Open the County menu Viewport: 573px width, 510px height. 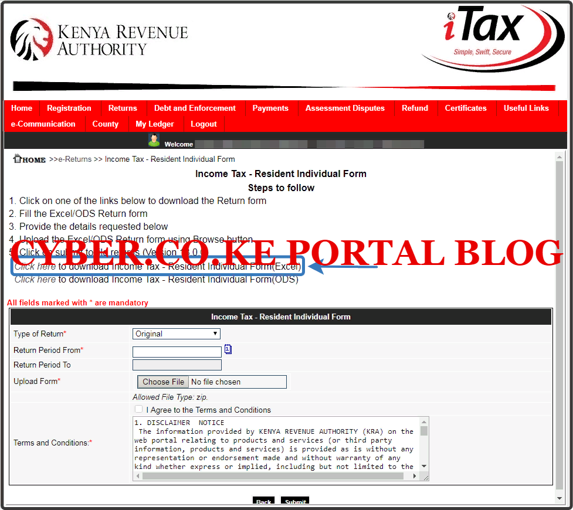[105, 124]
